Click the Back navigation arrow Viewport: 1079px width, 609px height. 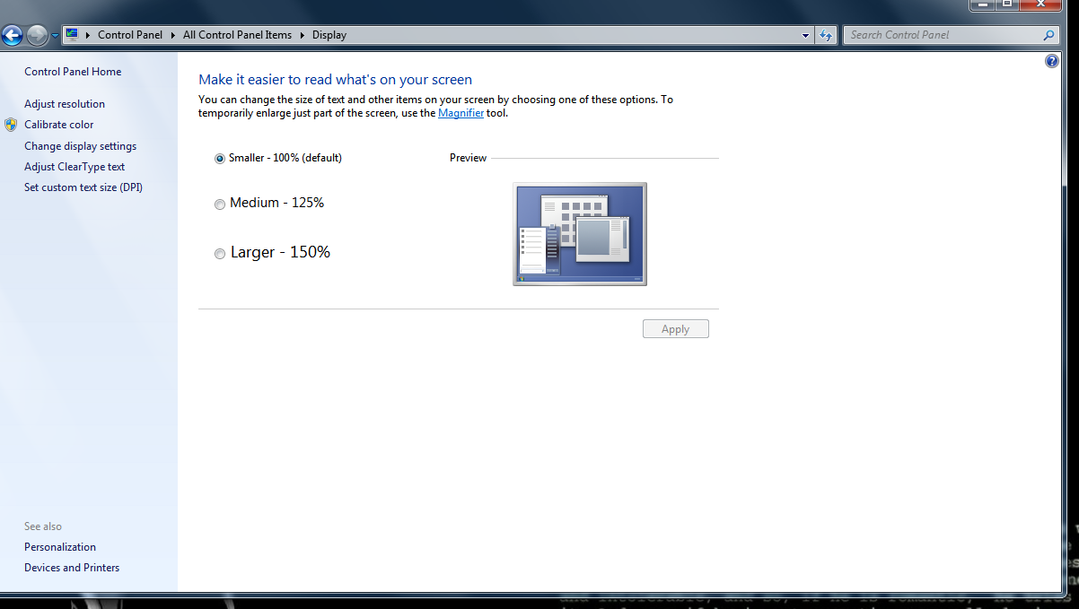tap(13, 35)
